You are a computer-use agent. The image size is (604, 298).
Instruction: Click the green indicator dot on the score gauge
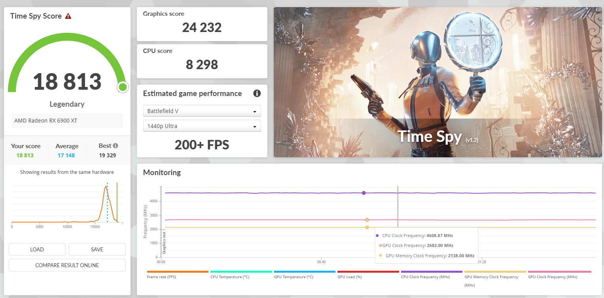point(123,87)
